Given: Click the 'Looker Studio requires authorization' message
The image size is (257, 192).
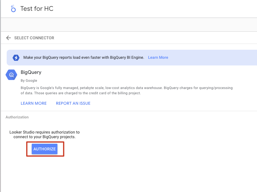Looking at the screenshot, I should pos(45,134).
